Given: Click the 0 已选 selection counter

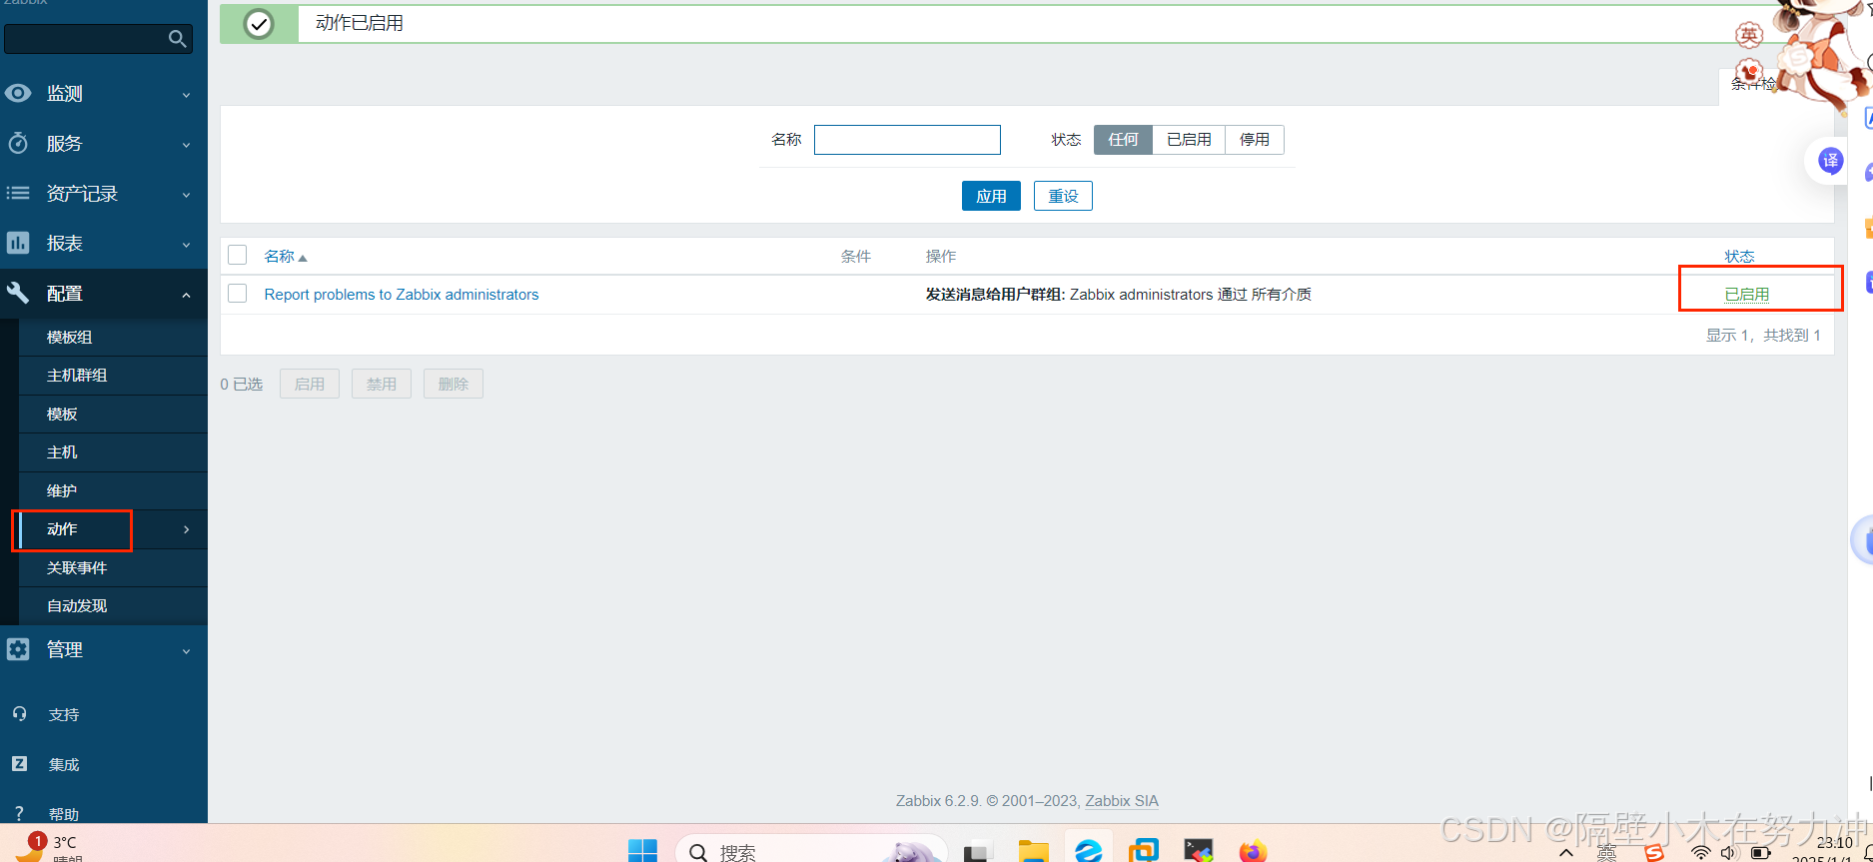Looking at the screenshot, I should click(x=241, y=385).
